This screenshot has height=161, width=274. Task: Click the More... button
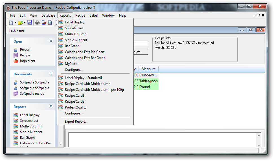pyautogui.click(x=140, y=52)
